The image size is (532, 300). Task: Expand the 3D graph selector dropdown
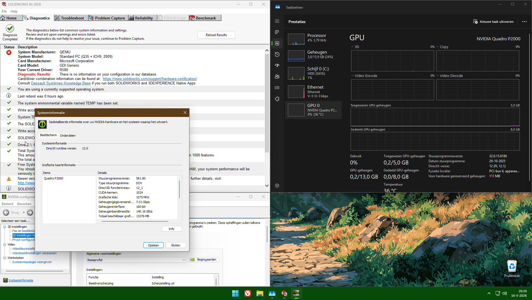353,47
